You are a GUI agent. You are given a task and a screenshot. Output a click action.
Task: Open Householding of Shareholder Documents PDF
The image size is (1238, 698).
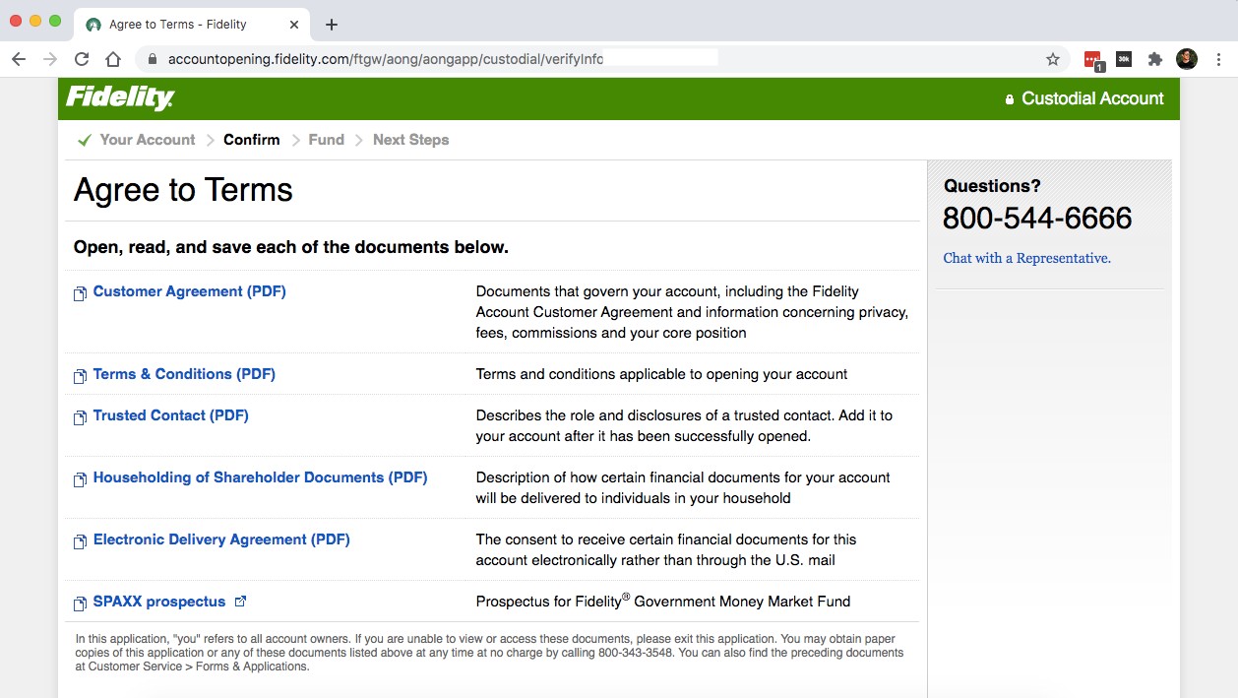click(260, 477)
